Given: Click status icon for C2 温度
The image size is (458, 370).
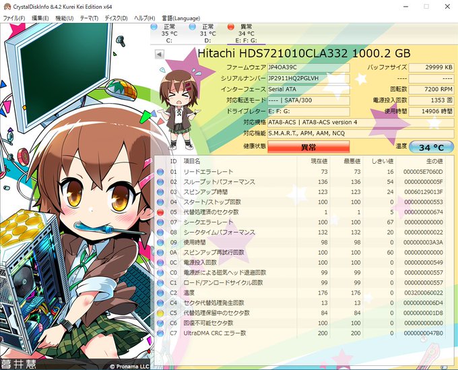Looking at the screenshot, I should click(160, 293).
